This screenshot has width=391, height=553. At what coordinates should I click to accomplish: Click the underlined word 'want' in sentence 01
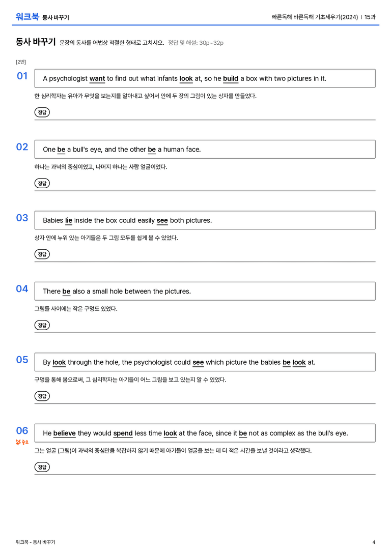(x=97, y=79)
